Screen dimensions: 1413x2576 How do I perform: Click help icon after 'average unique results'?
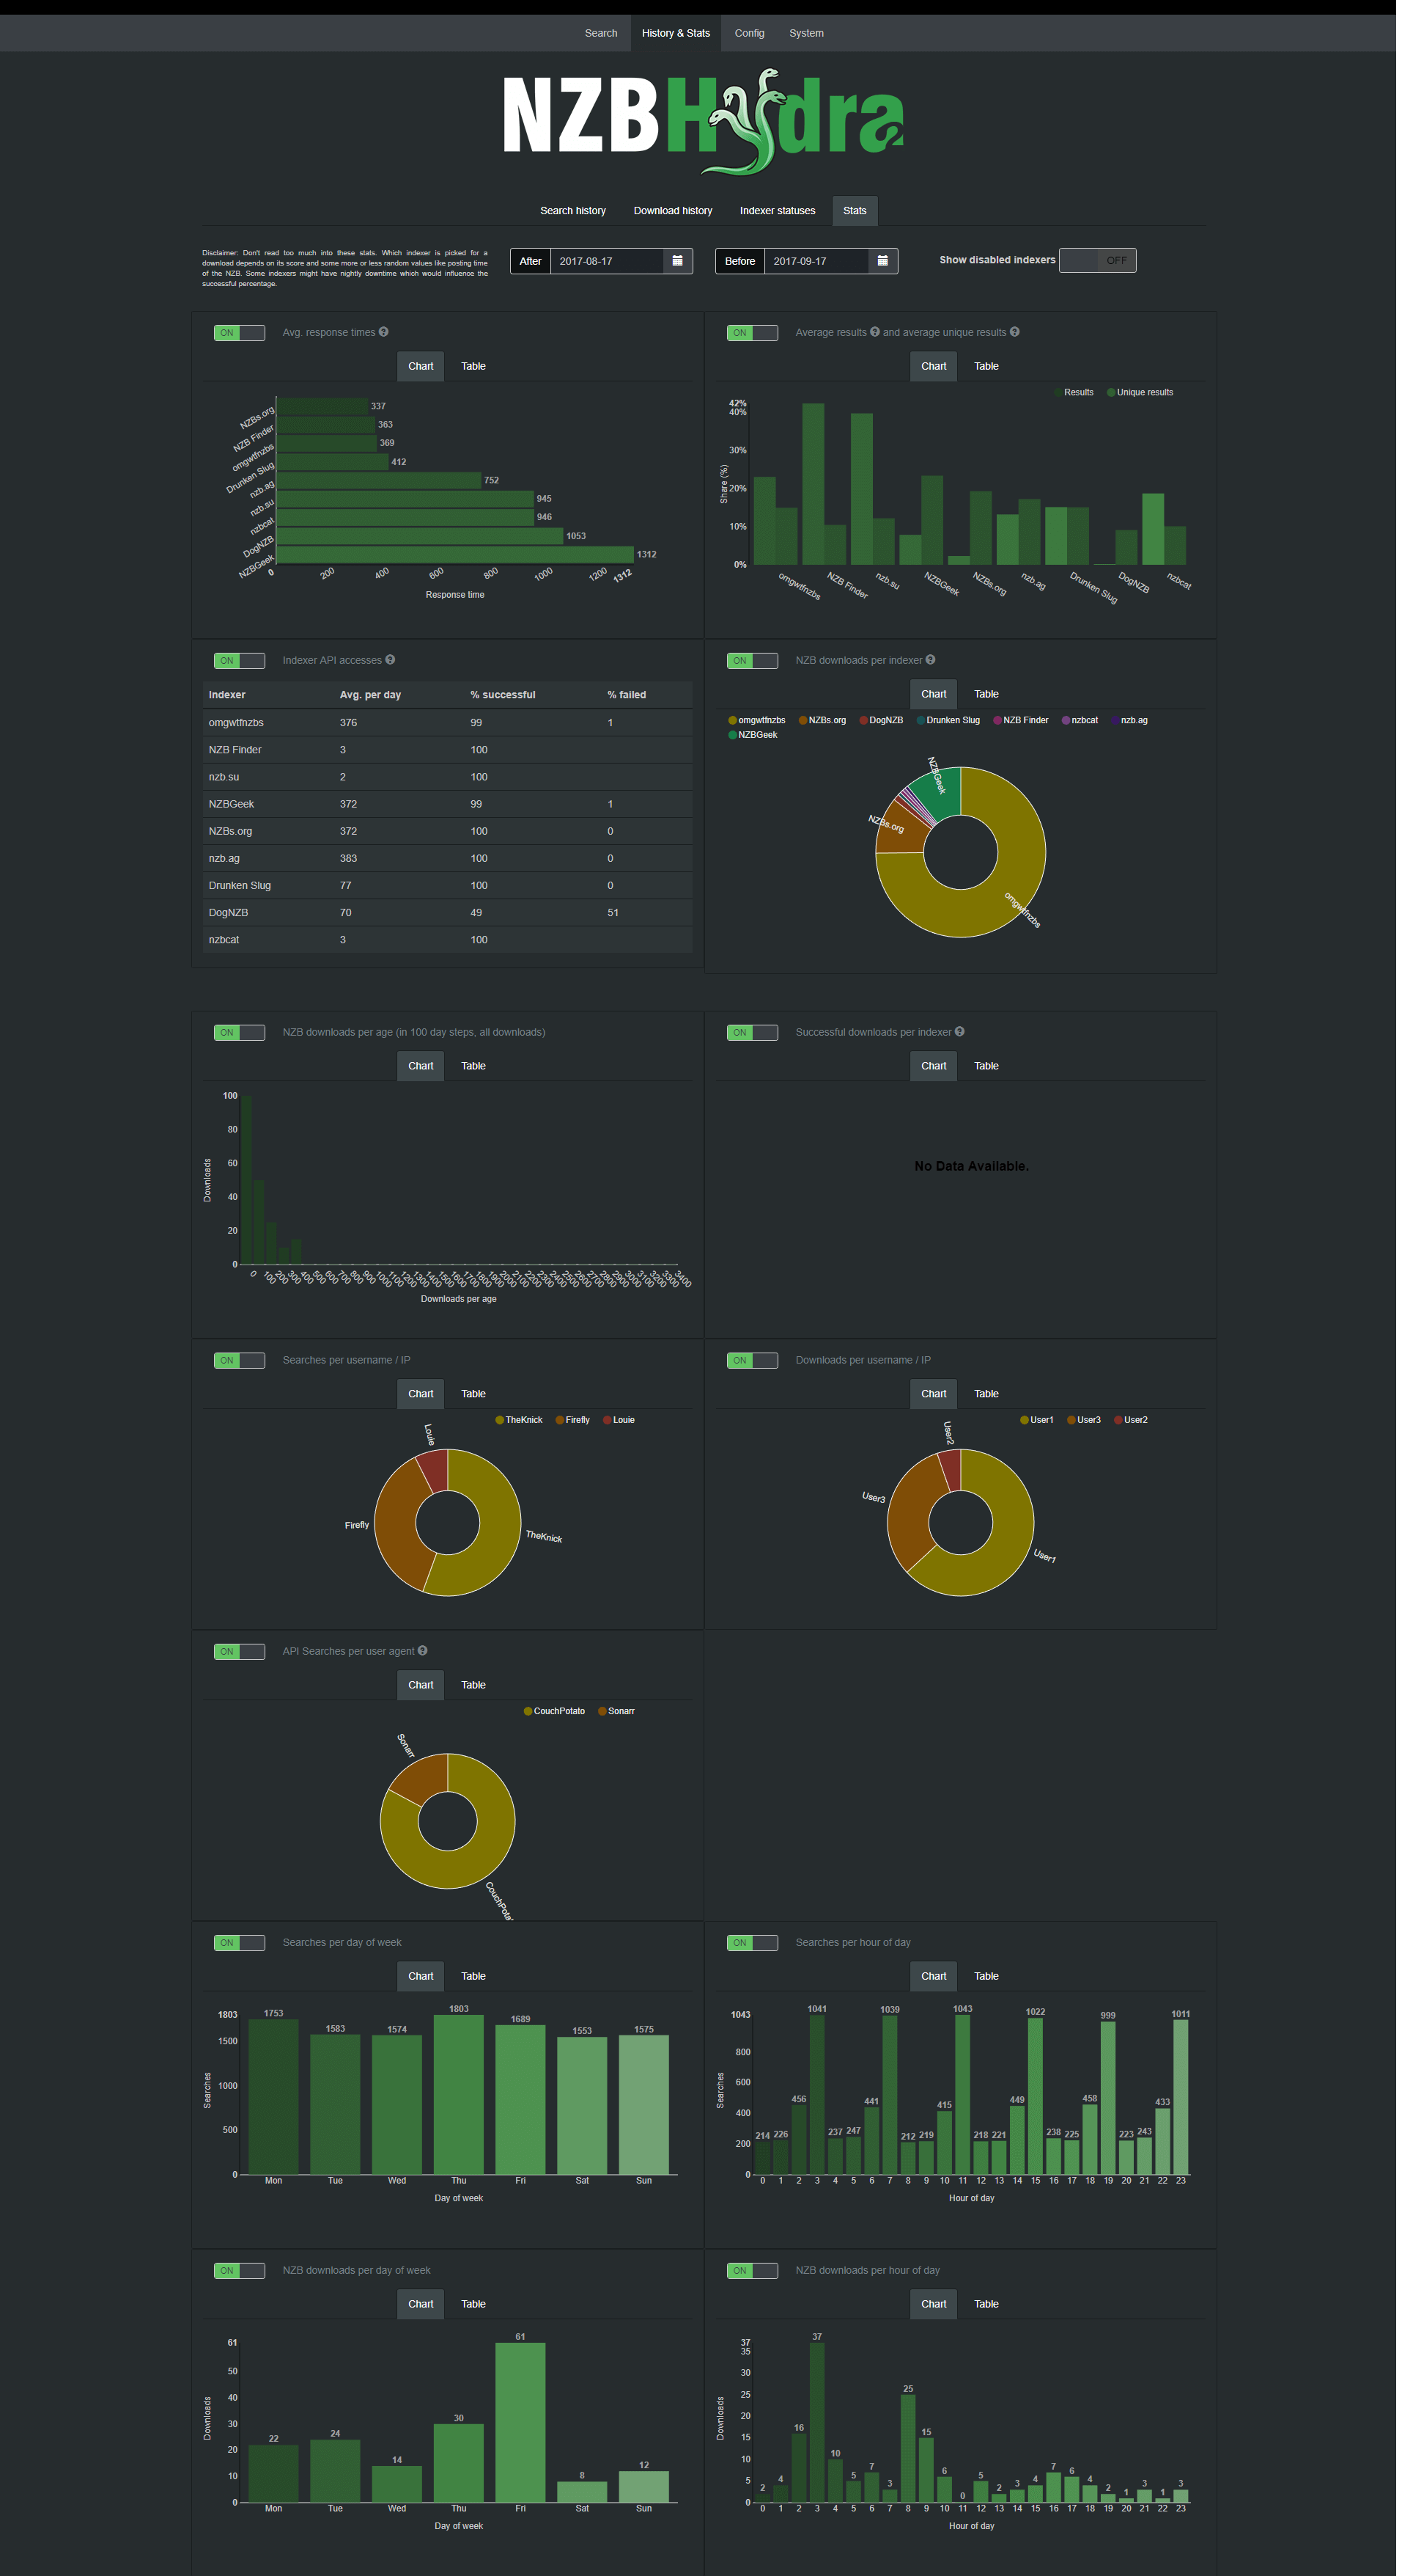[1014, 332]
